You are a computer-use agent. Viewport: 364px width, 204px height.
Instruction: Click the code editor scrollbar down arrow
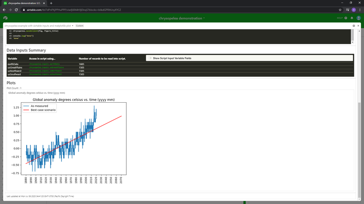click(352, 42)
